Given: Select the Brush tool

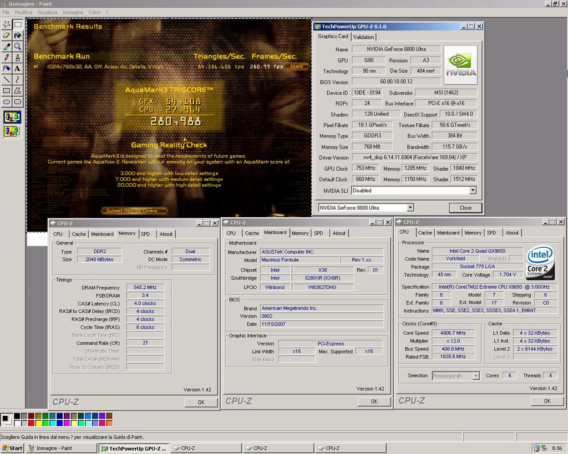Looking at the screenshot, I should point(18,58).
